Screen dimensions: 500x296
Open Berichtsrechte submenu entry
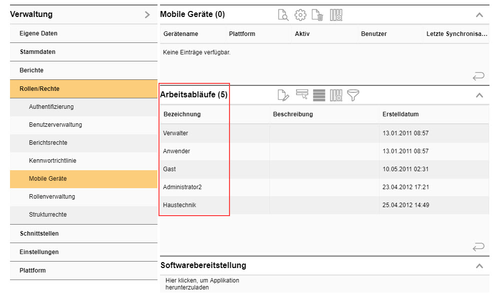coord(83,143)
